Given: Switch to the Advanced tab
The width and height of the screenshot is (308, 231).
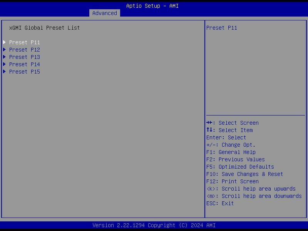Looking at the screenshot, I should 105,13.
